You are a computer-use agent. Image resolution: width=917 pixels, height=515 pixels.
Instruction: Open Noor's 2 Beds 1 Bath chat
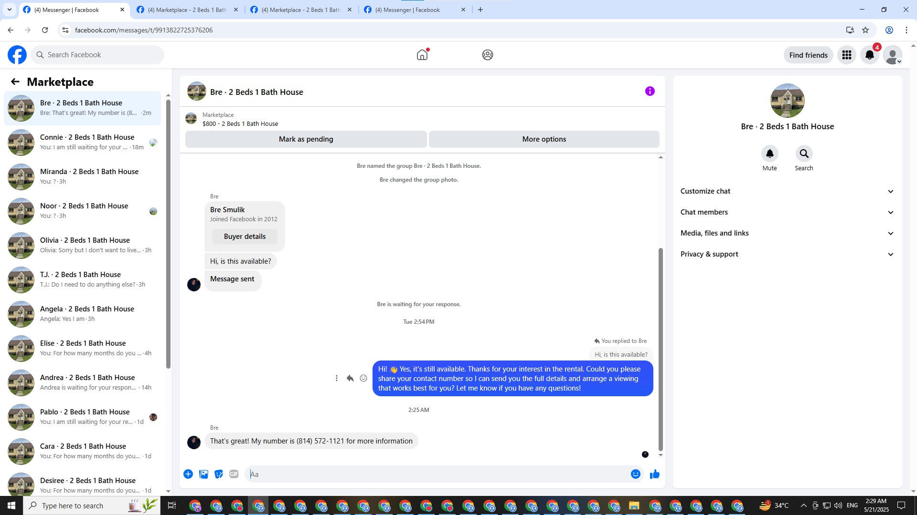[82, 211]
